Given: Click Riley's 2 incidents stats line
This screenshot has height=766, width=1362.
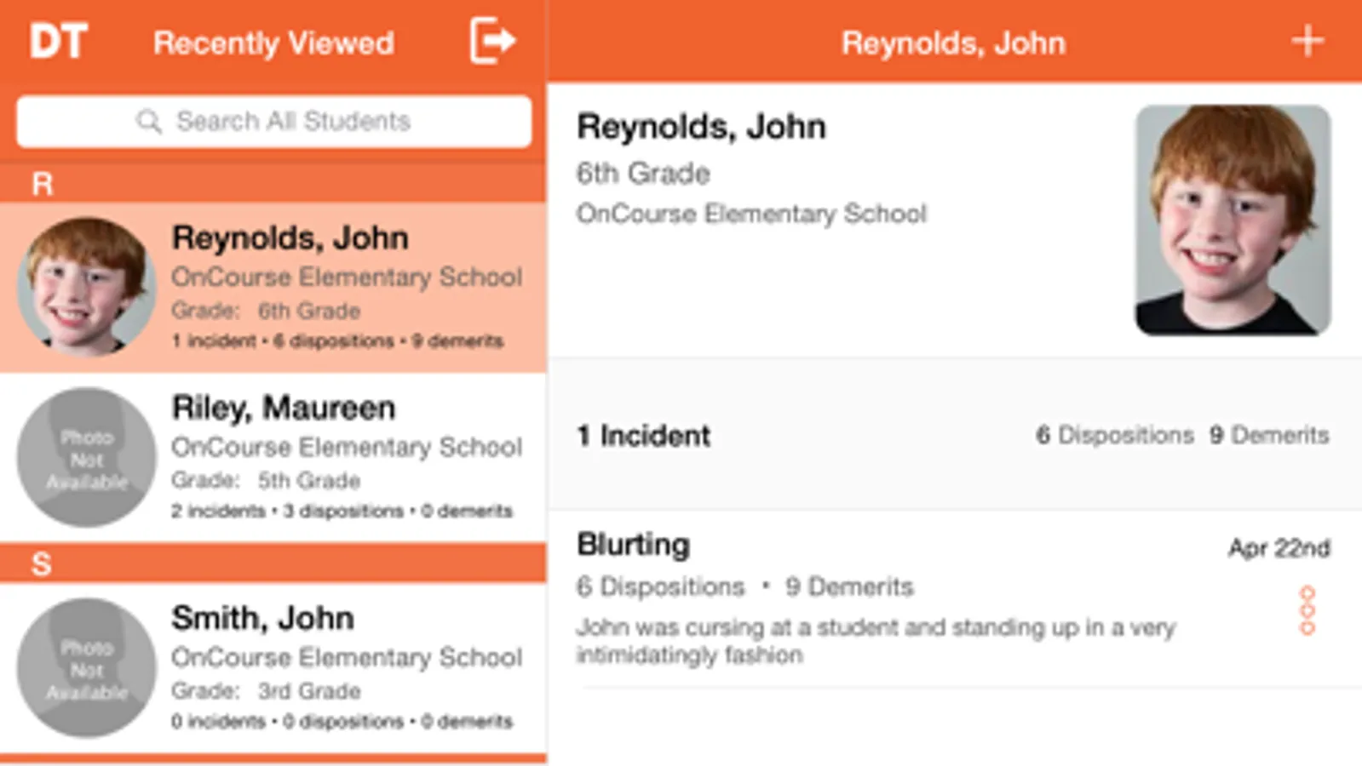Looking at the screenshot, I should (x=342, y=511).
